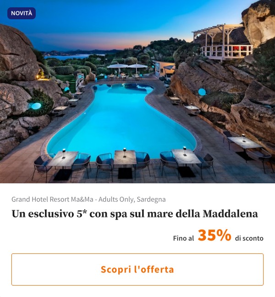Image resolution: width=275 pixels, height=297 pixels.
Task: Click the glowing blue sphere lamp on left rocks
Action: click(x=36, y=106)
